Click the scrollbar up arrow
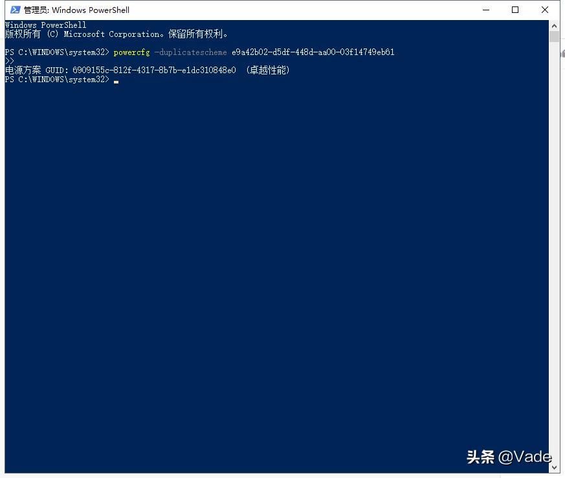Viewport: 565px width, 478px height. [553, 26]
